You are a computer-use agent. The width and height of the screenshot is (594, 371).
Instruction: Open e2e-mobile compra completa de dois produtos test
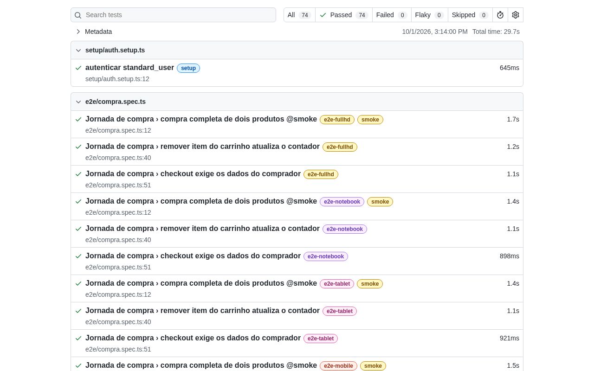[x=201, y=365]
